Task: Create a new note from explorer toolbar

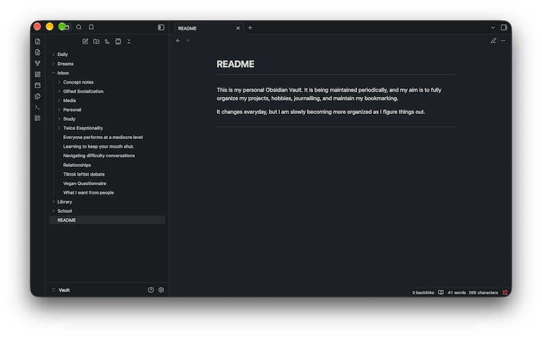Action: click(x=85, y=41)
